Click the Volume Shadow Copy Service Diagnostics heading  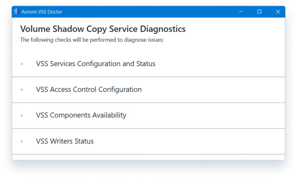coord(102,29)
